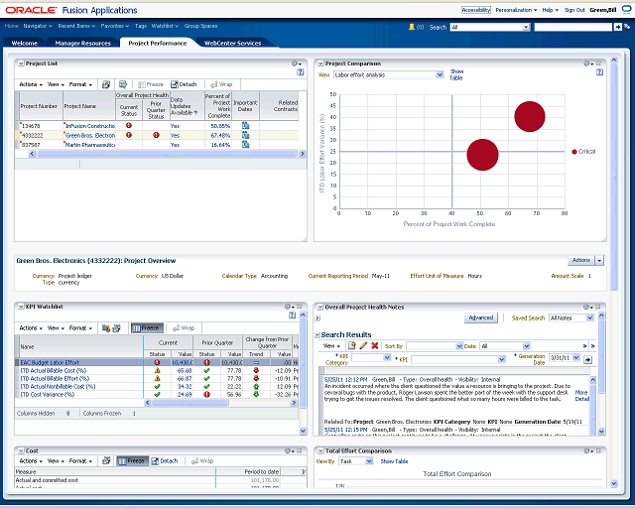This screenshot has width=635, height=508.
Task: Click the red delete note icon
Action: 375,345
